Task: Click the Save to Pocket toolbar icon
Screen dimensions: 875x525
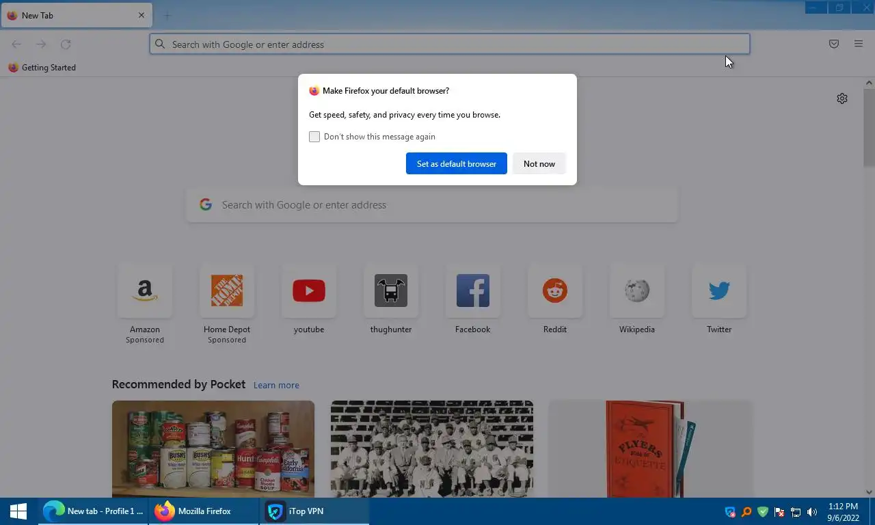Action: pos(834,44)
